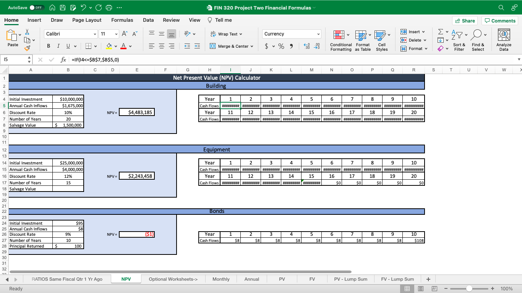Select the Format Painter brush icon
This screenshot has width=522, height=293.
pos(27,48)
